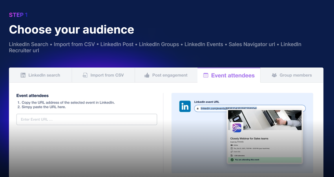Click the LinkedIn icon in search tab

pyautogui.click(x=23, y=75)
